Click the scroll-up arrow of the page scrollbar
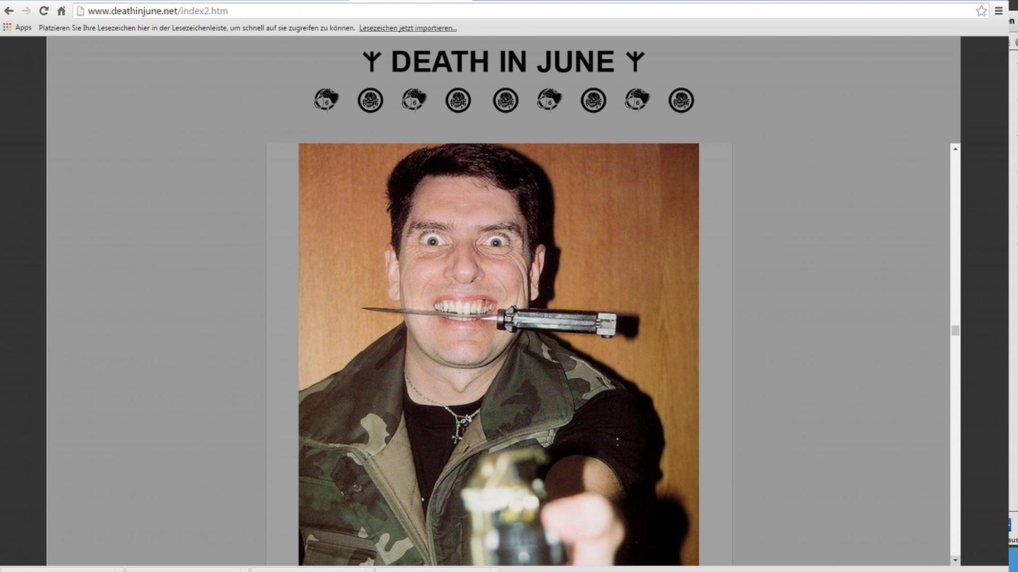 coord(955,149)
